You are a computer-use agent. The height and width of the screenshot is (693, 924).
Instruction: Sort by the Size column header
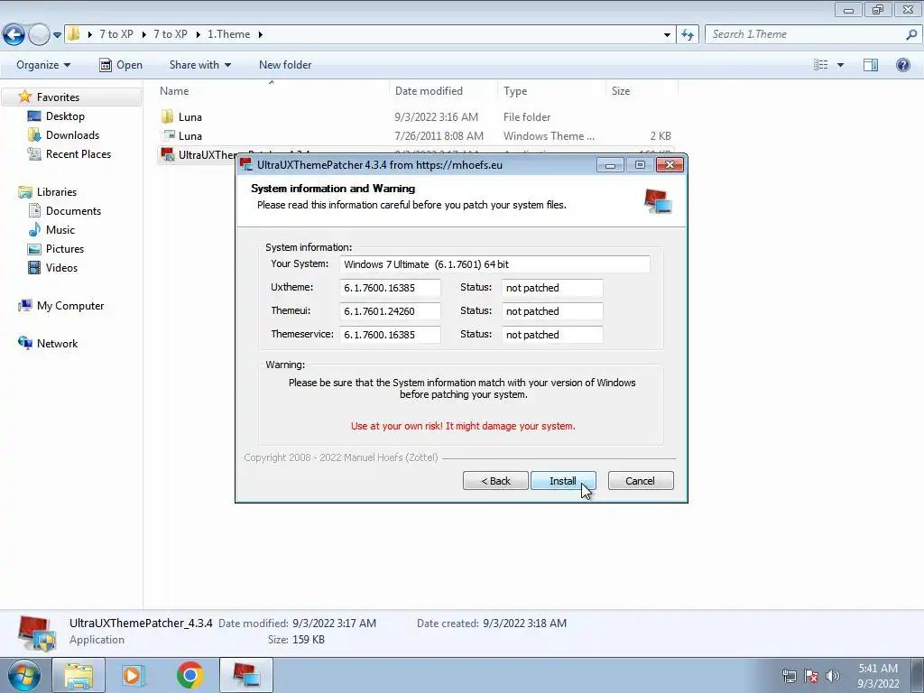pyautogui.click(x=642, y=91)
